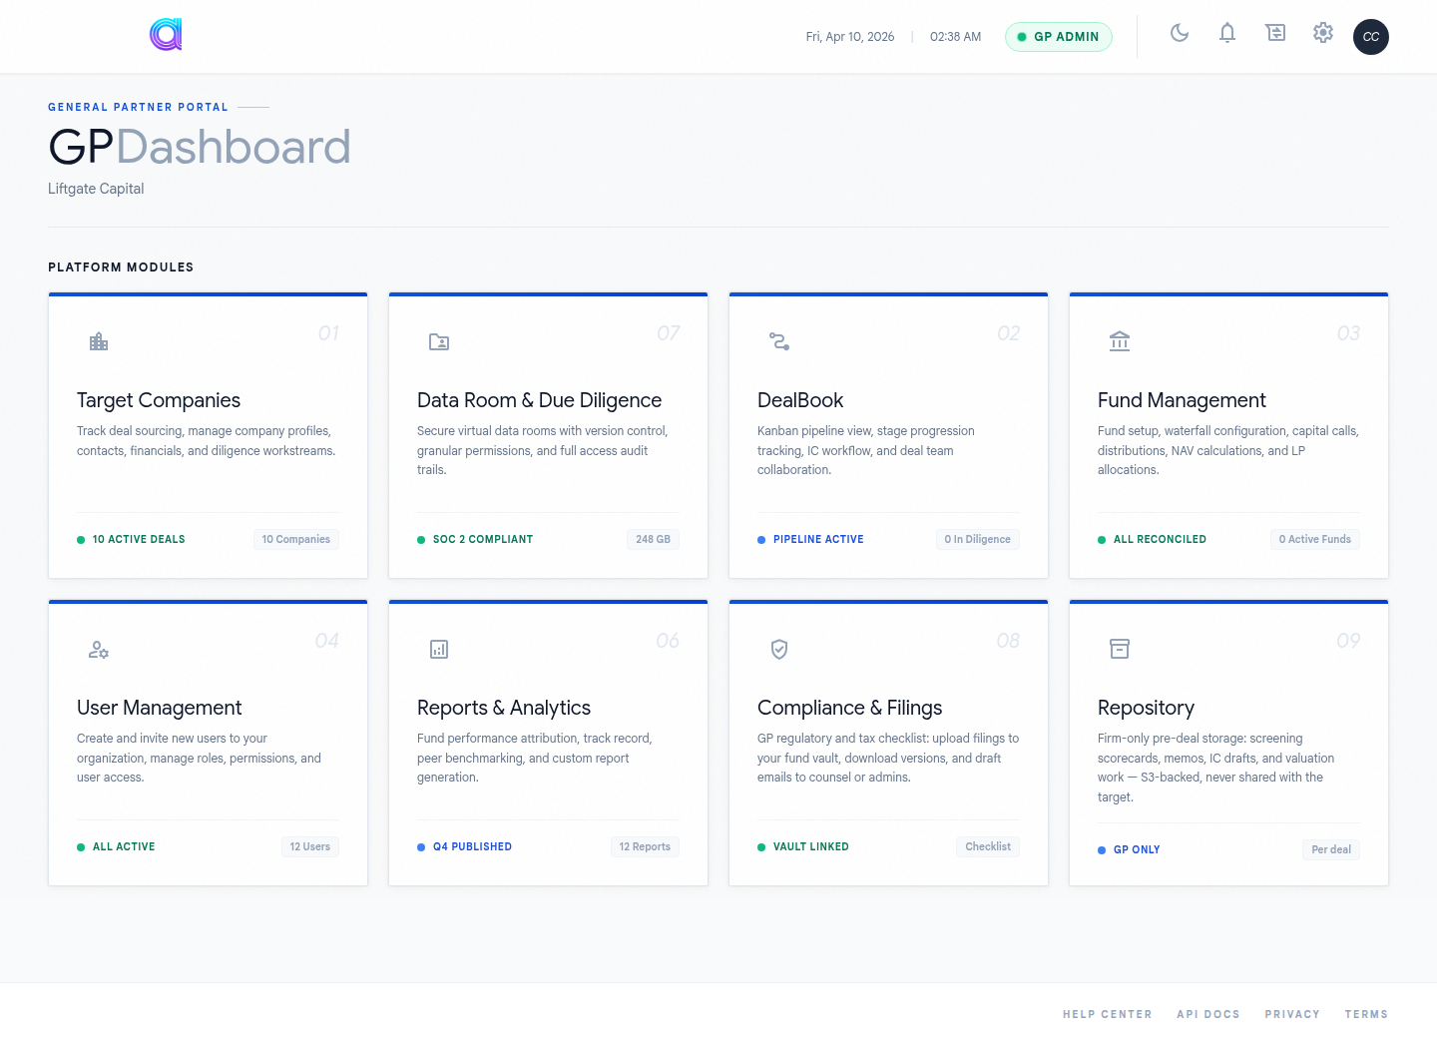This screenshot has height=1046, width=1437.
Task: Click the 10 ACTIVE DEALS status
Action: pos(131,539)
